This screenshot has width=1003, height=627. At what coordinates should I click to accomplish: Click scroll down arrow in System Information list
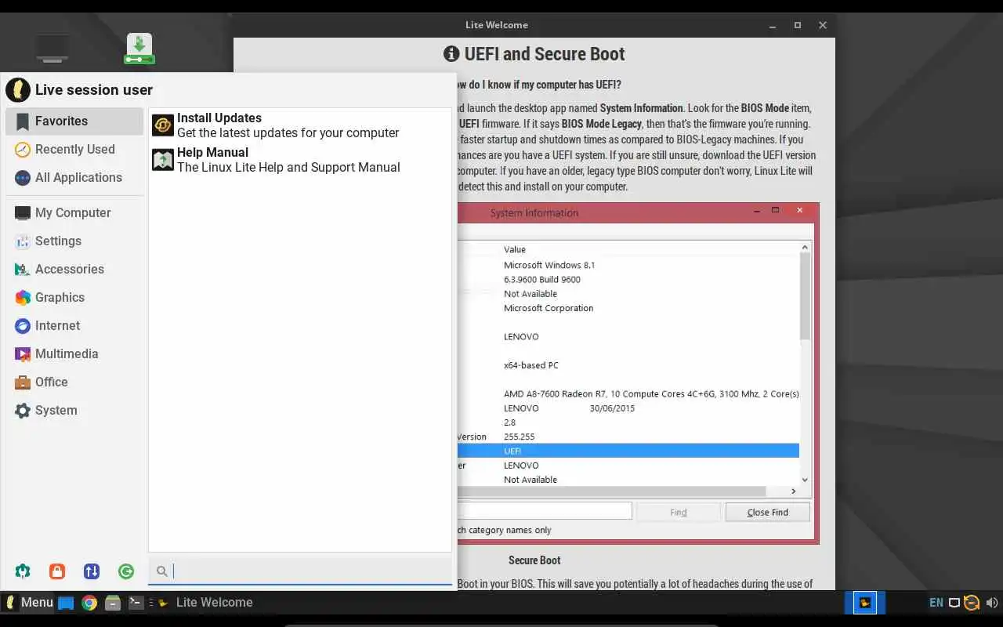(805, 480)
